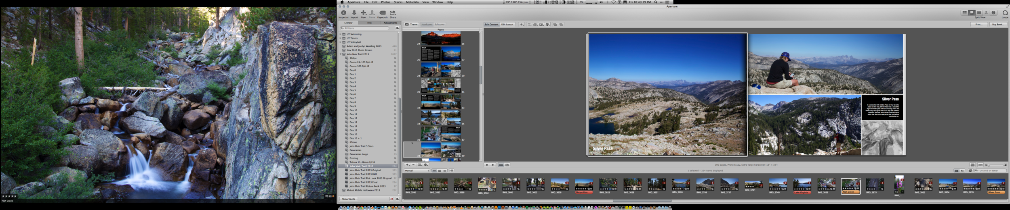Open the library search gear dropdown
1010x210 pixels.
tap(398, 28)
